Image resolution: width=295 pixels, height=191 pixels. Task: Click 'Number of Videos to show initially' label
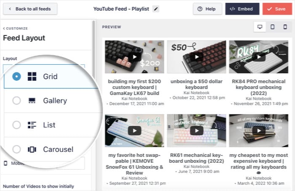tap(39, 186)
